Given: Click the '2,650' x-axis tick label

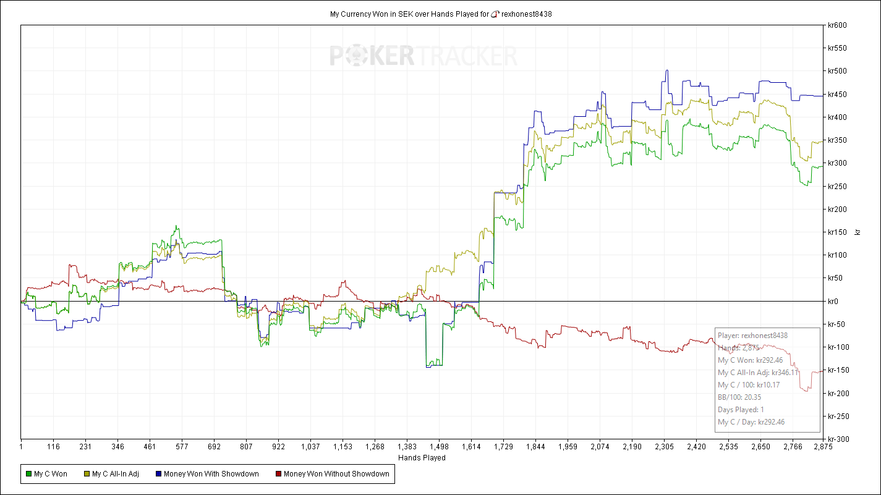Looking at the screenshot, I should click(760, 446).
